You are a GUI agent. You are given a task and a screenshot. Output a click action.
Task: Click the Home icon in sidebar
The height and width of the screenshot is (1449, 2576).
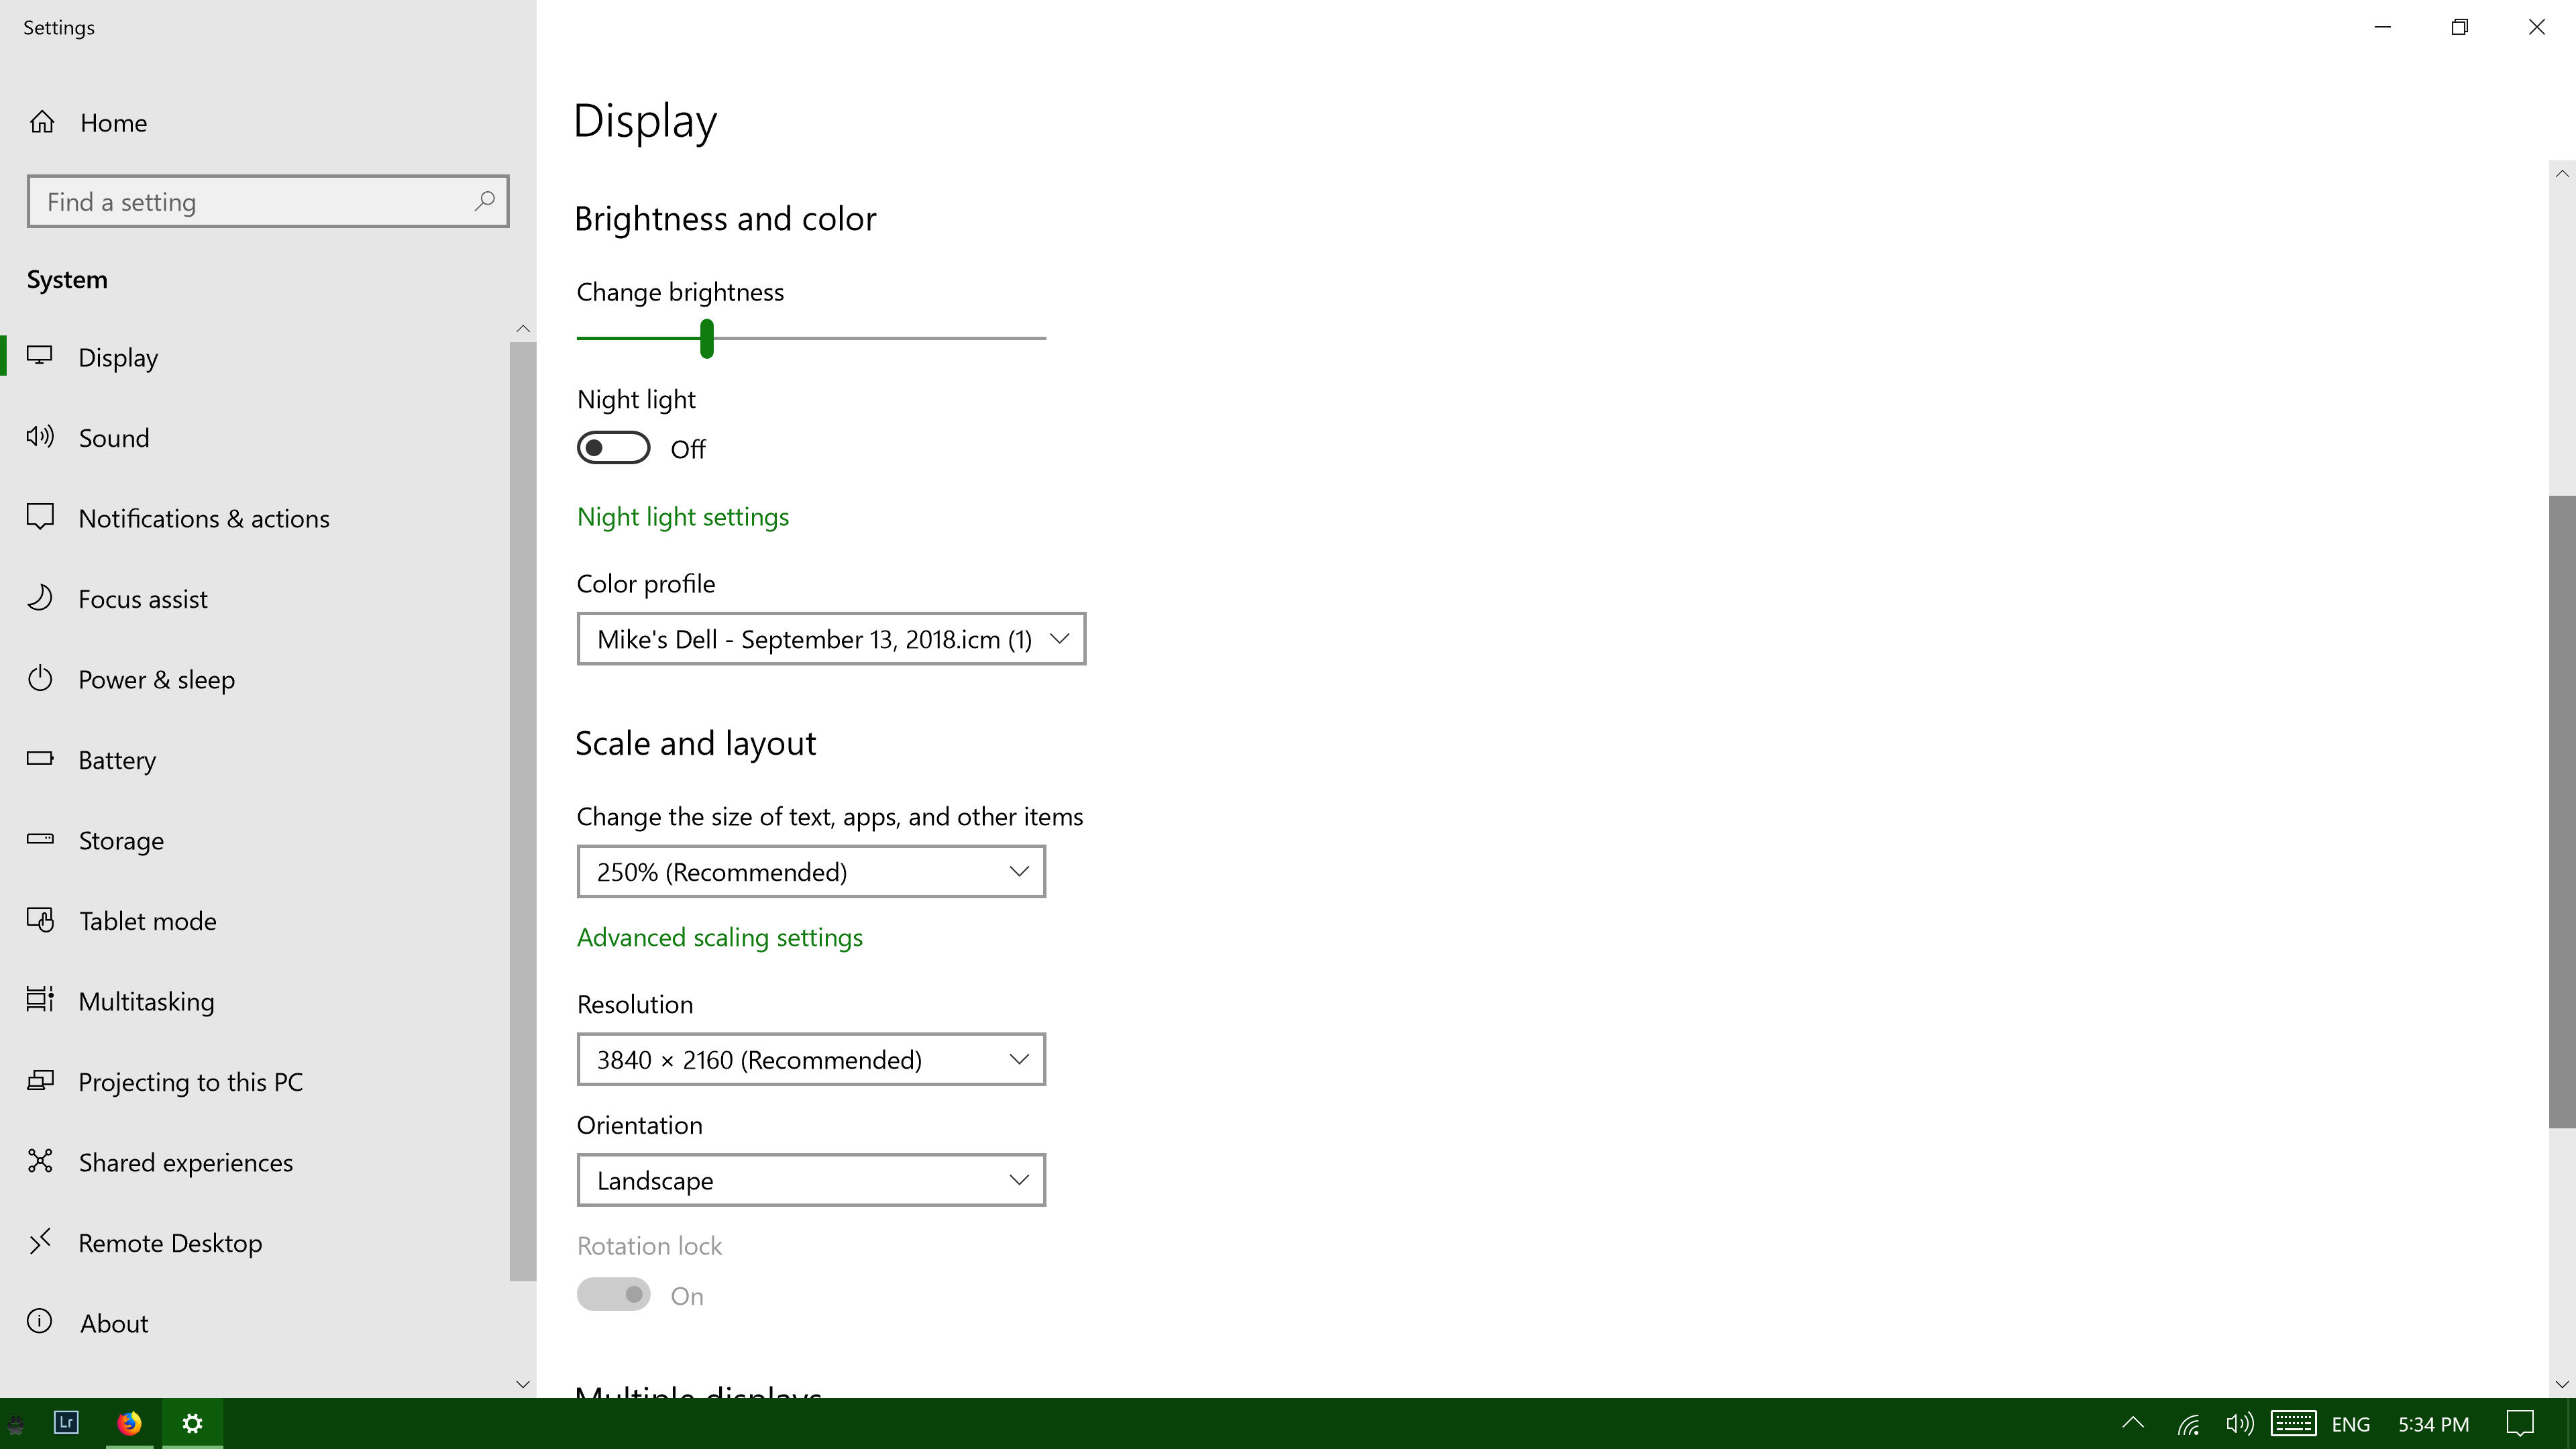42,122
